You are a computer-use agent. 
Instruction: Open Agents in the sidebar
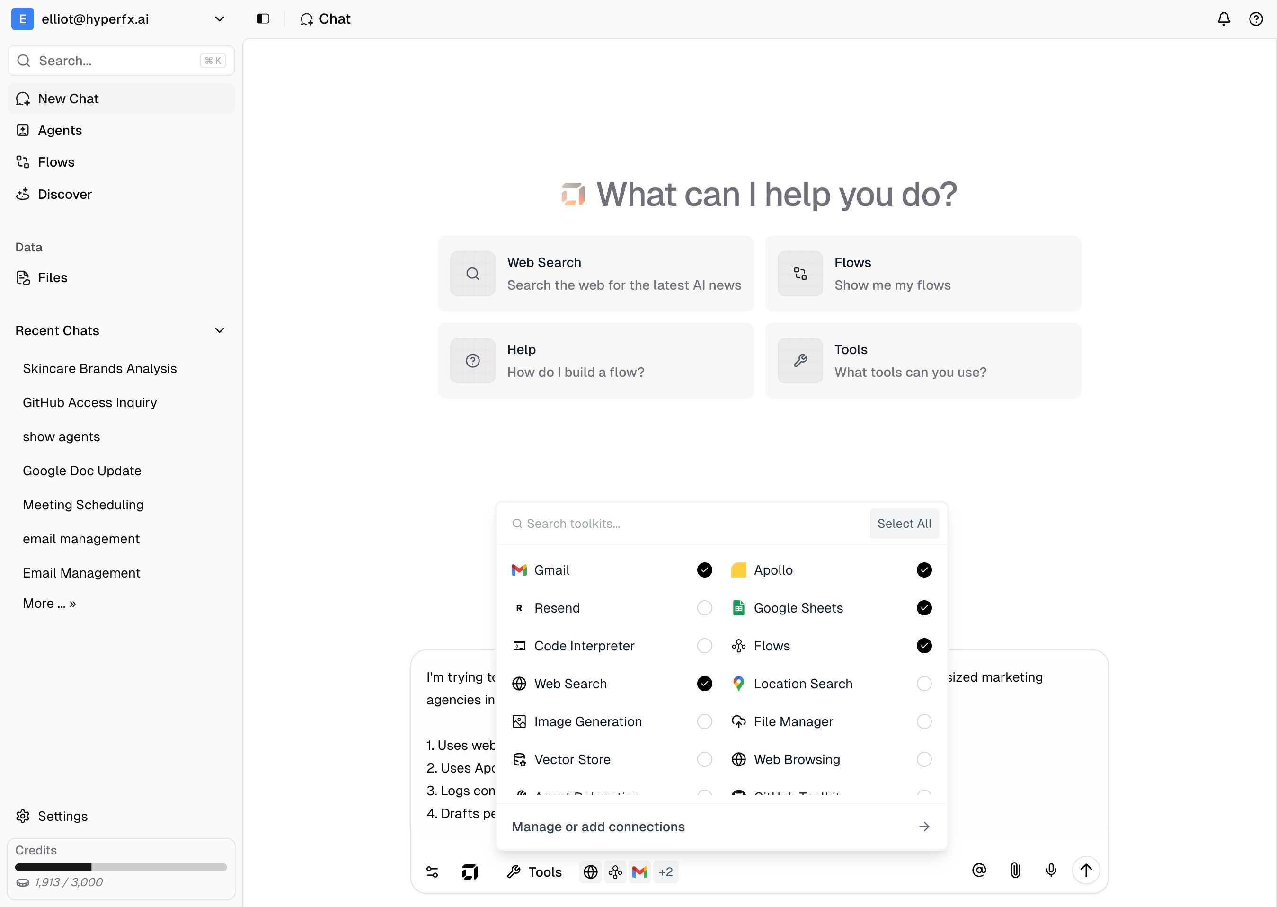[x=60, y=130]
